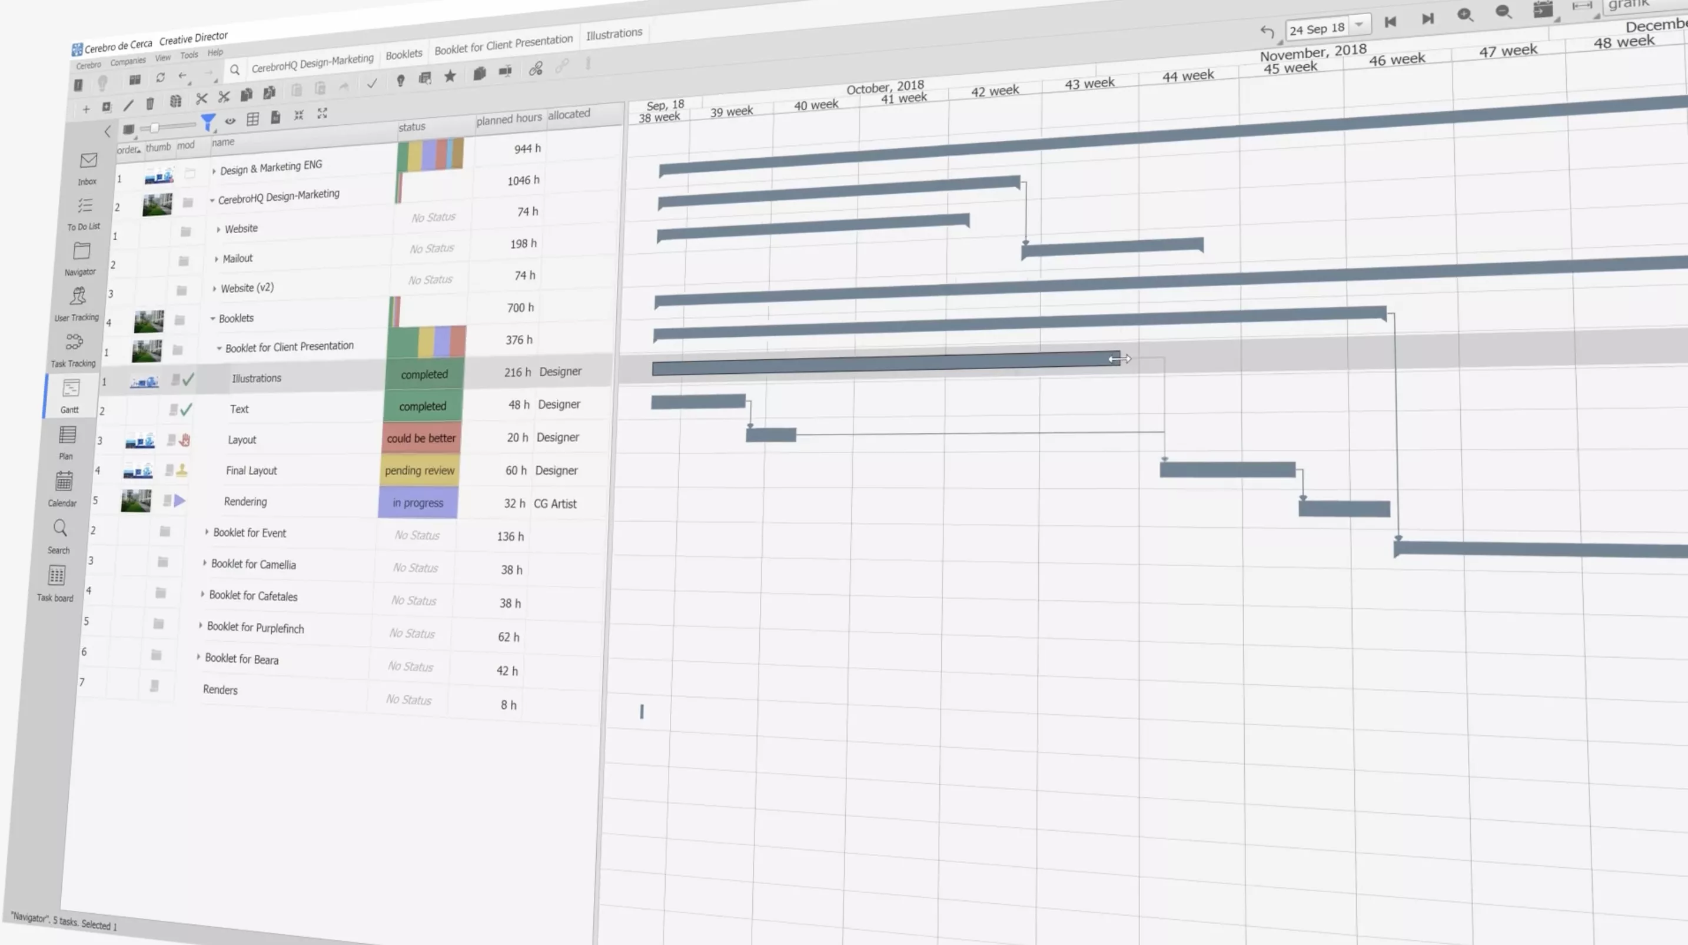Collapse the Booklet for Client Presentation tree
The height and width of the screenshot is (945, 1688).
tap(220, 349)
